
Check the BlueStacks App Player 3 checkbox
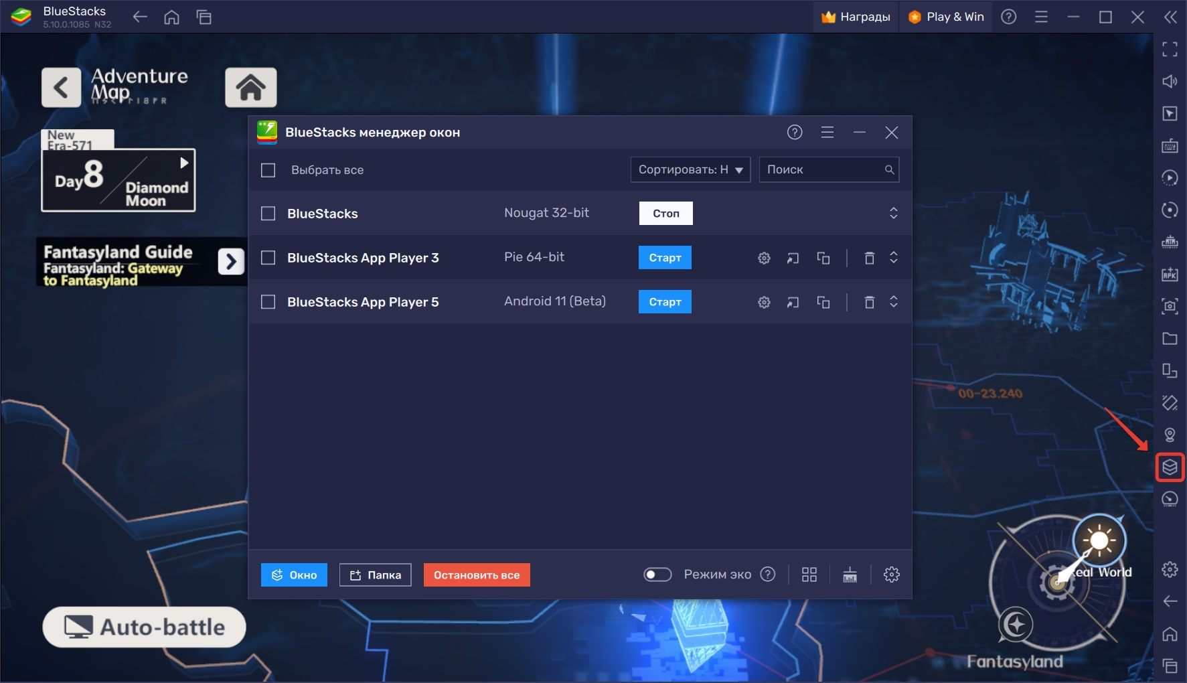click(x=268, y=258)
